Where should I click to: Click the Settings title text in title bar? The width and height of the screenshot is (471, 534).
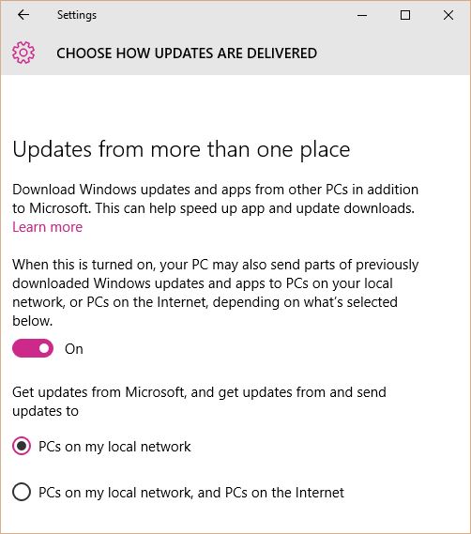click(77, 15)
